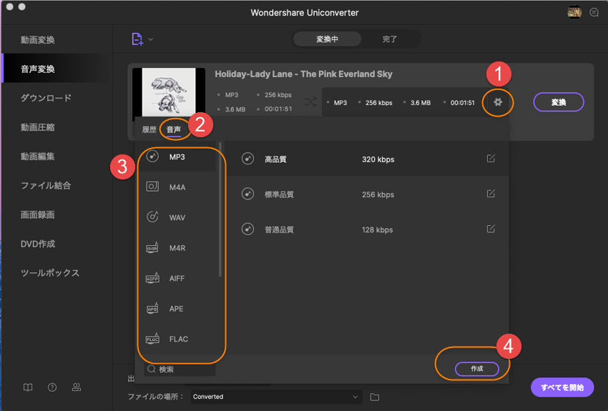Select the 高品質 preset label

coord(275,159)
